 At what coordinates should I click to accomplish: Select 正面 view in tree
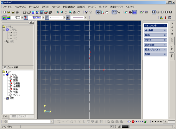[15, 80]
